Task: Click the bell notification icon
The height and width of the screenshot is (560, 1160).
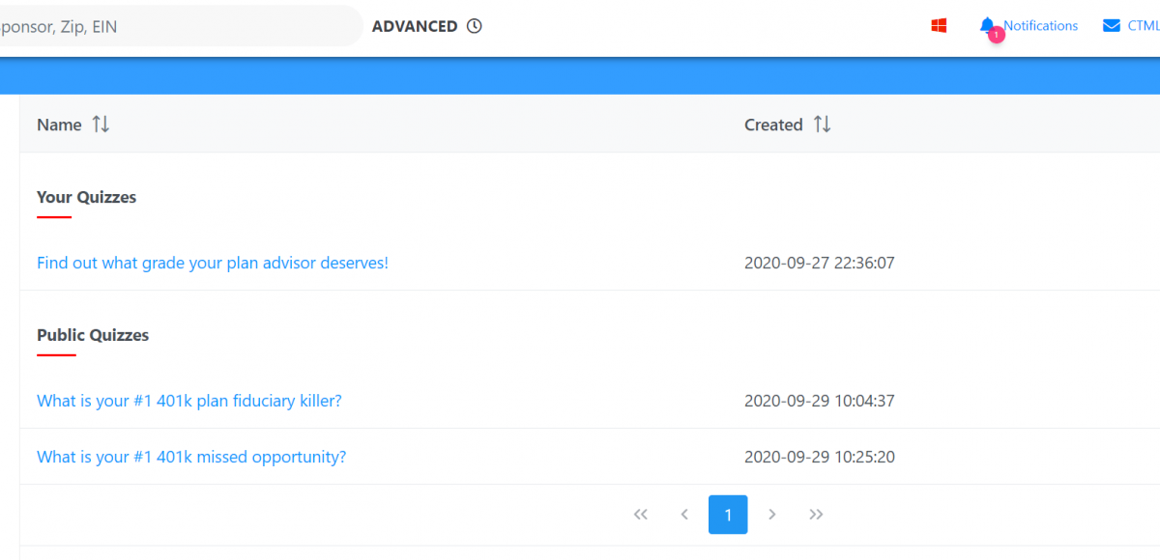Action: 987,26
